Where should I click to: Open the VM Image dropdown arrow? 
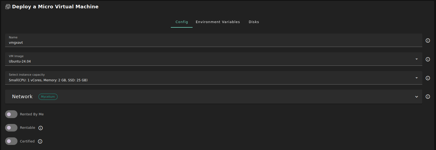click(x=416, y=59)
